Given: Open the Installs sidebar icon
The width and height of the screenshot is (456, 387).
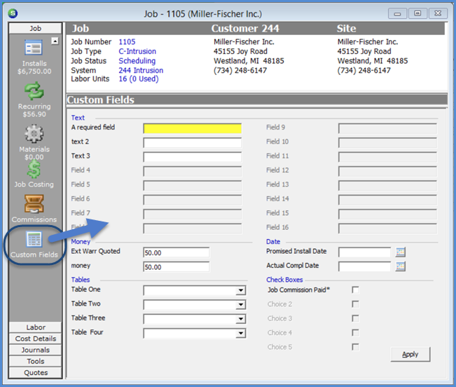Looking at the screenshot, I should [x=34, y=48].
